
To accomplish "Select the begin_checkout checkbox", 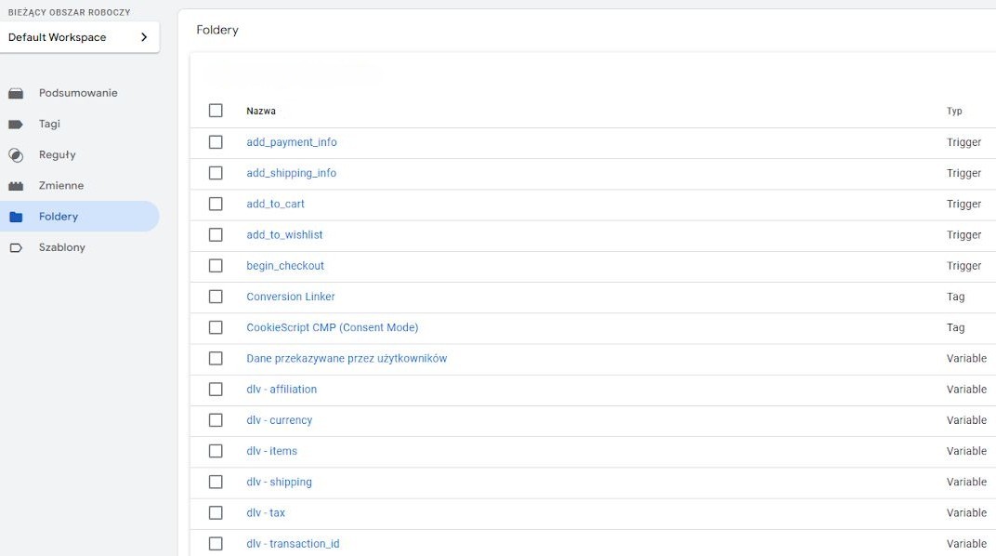I will point(216,266).
